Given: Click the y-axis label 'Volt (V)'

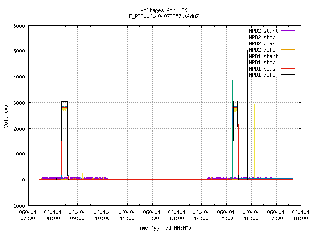Looking at the screenshot, I should coord(6,116).
